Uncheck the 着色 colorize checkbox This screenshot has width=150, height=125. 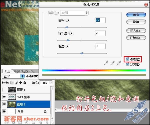(127, 59)
